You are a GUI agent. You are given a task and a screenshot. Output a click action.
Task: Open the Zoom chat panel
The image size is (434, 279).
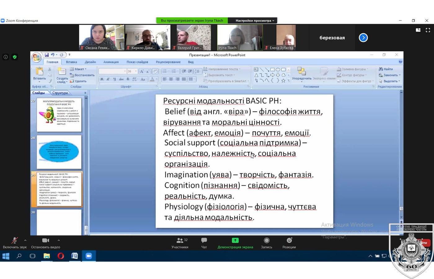(204, 241)
